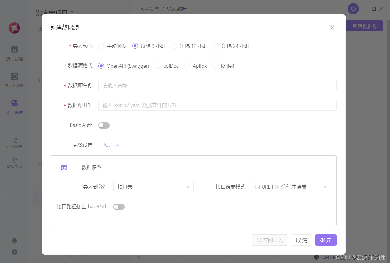Open the settings gear icon
390x263 pixels.
(x=14, y=252)
